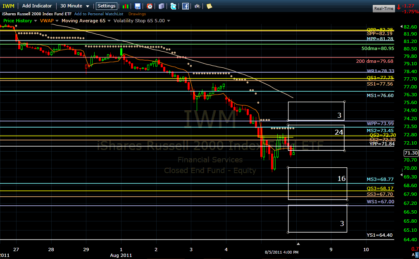Click the WPP=73.99 level label
This screenshot has width=419, height=259.
(380, 124)
